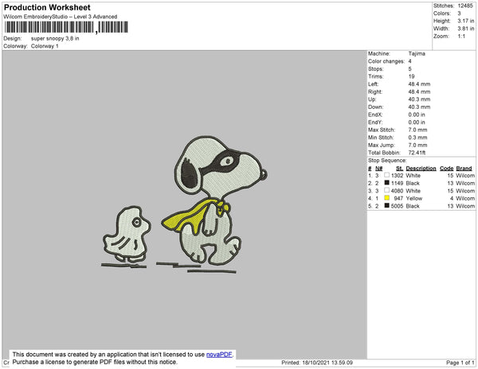Click the Description column header
Image resolution: width=478 pixels, height=369 pixels.
[421, 169]
